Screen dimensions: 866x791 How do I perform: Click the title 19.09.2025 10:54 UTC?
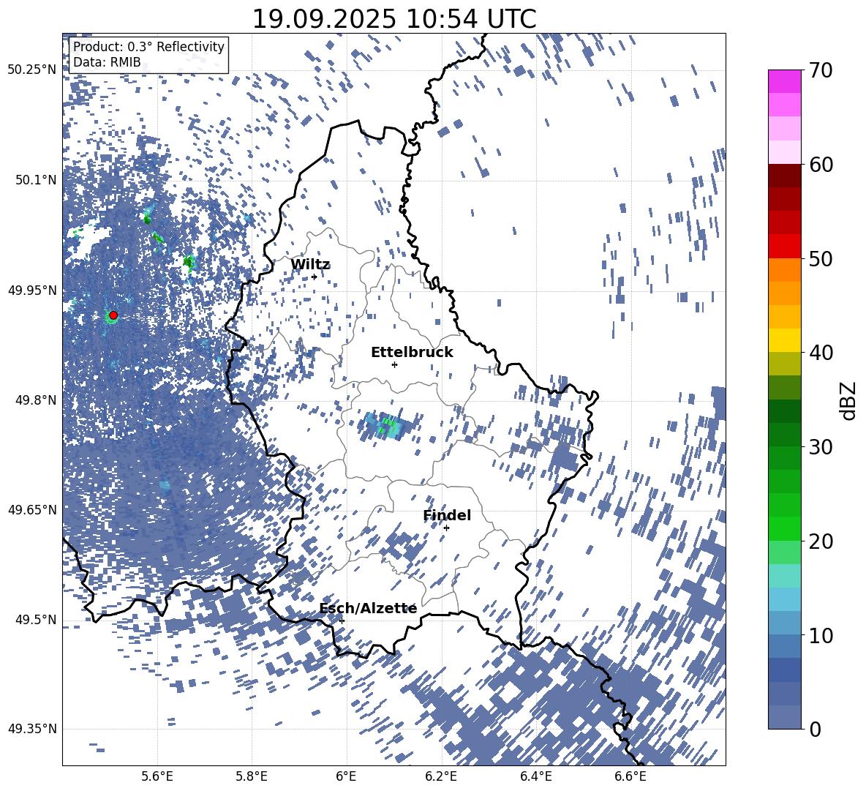[x=394, y=19]
